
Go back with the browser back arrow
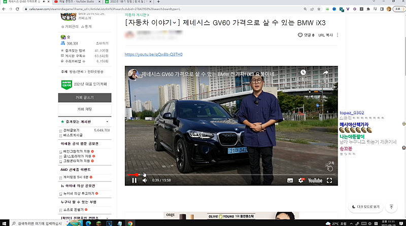pos(4,9)
